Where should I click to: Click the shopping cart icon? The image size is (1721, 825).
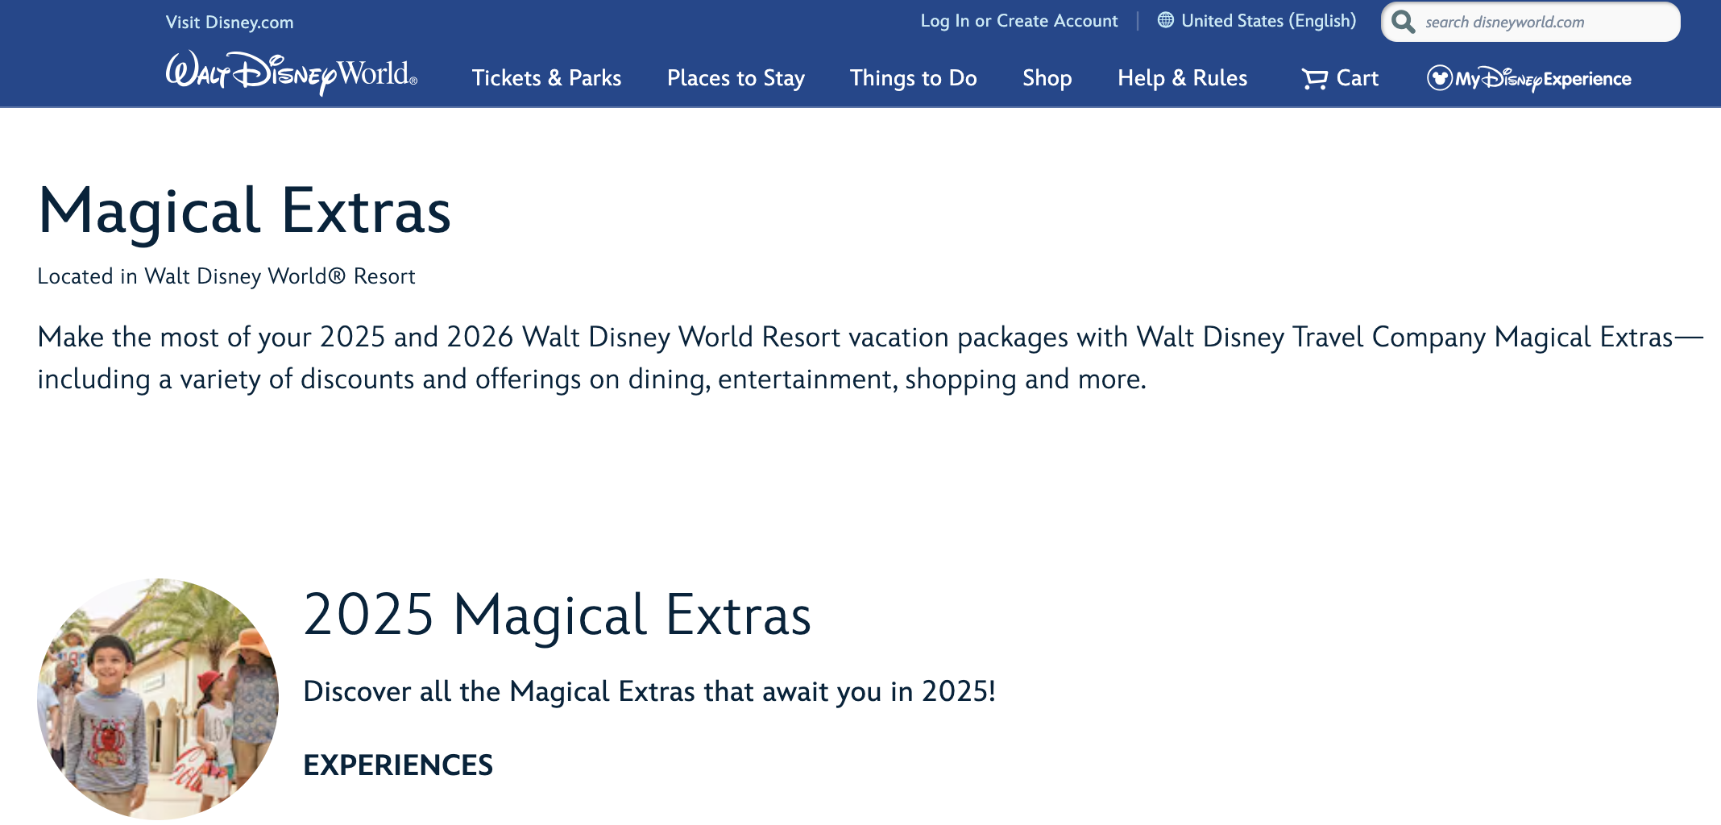coord(1314,79)
